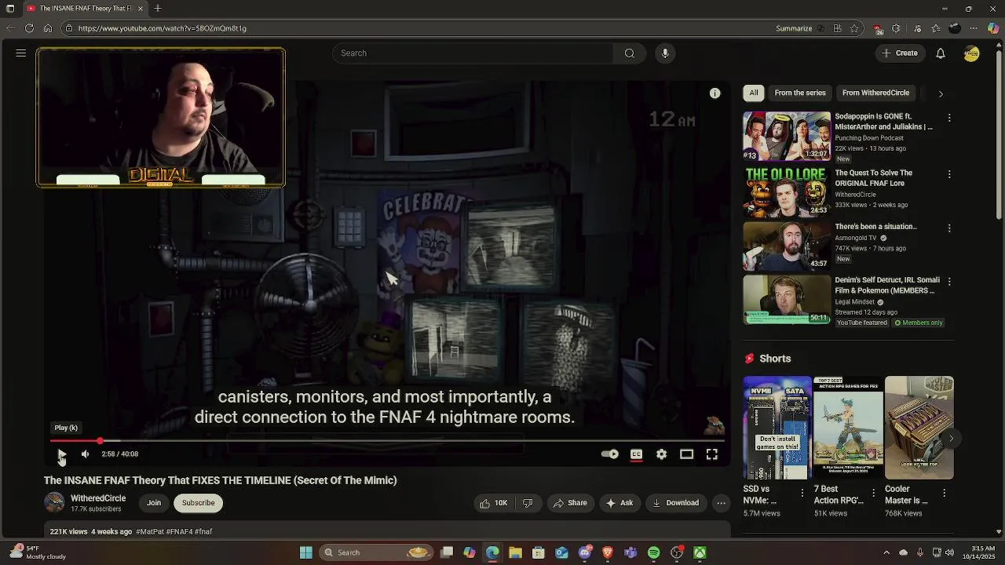The height and width of the screenshot is (565, 1005).
Task: Open options for The Quest To Solve video
Action: [x=949, y=174]
